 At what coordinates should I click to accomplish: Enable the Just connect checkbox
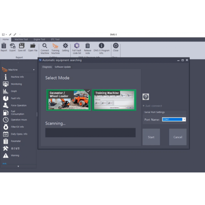[x=144, y=106]
